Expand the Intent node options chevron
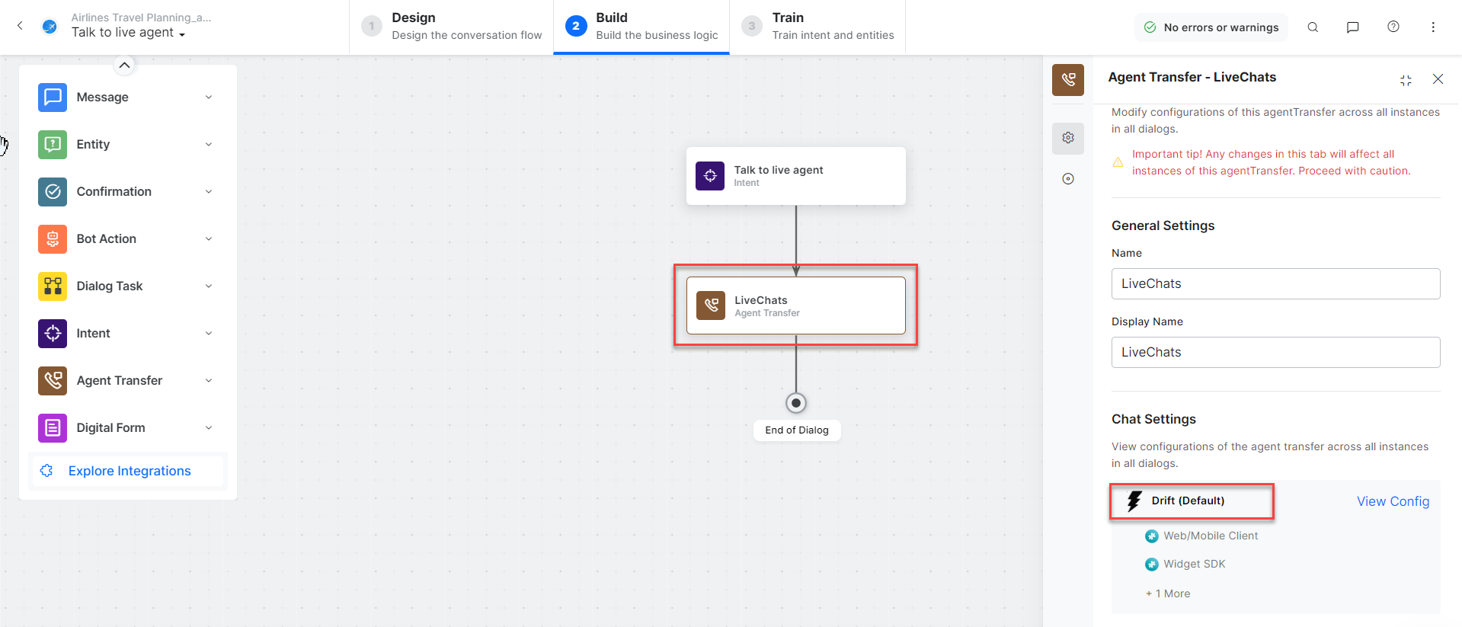The height and width of the screenshot is (627, 1462). [209, 334]
